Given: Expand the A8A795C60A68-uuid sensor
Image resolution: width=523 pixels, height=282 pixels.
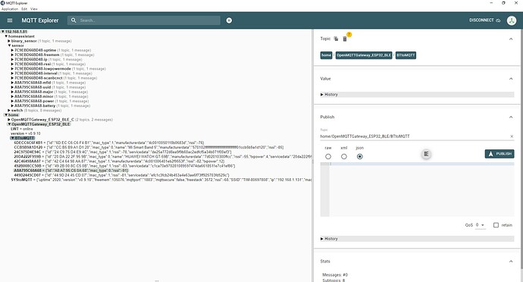Looking at the screenshot, I should (12, 87).
